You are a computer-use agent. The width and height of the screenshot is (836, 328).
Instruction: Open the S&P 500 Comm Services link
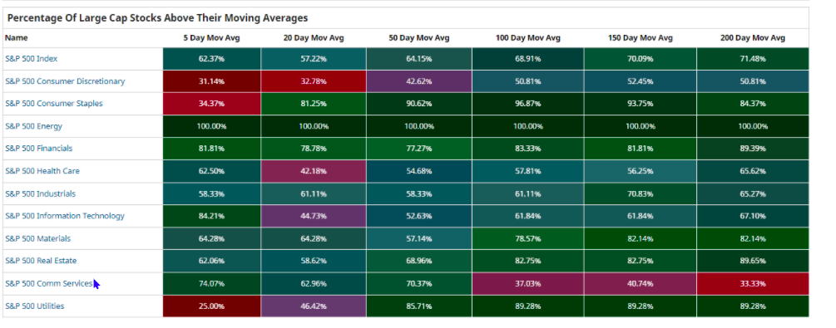point(49,284)
